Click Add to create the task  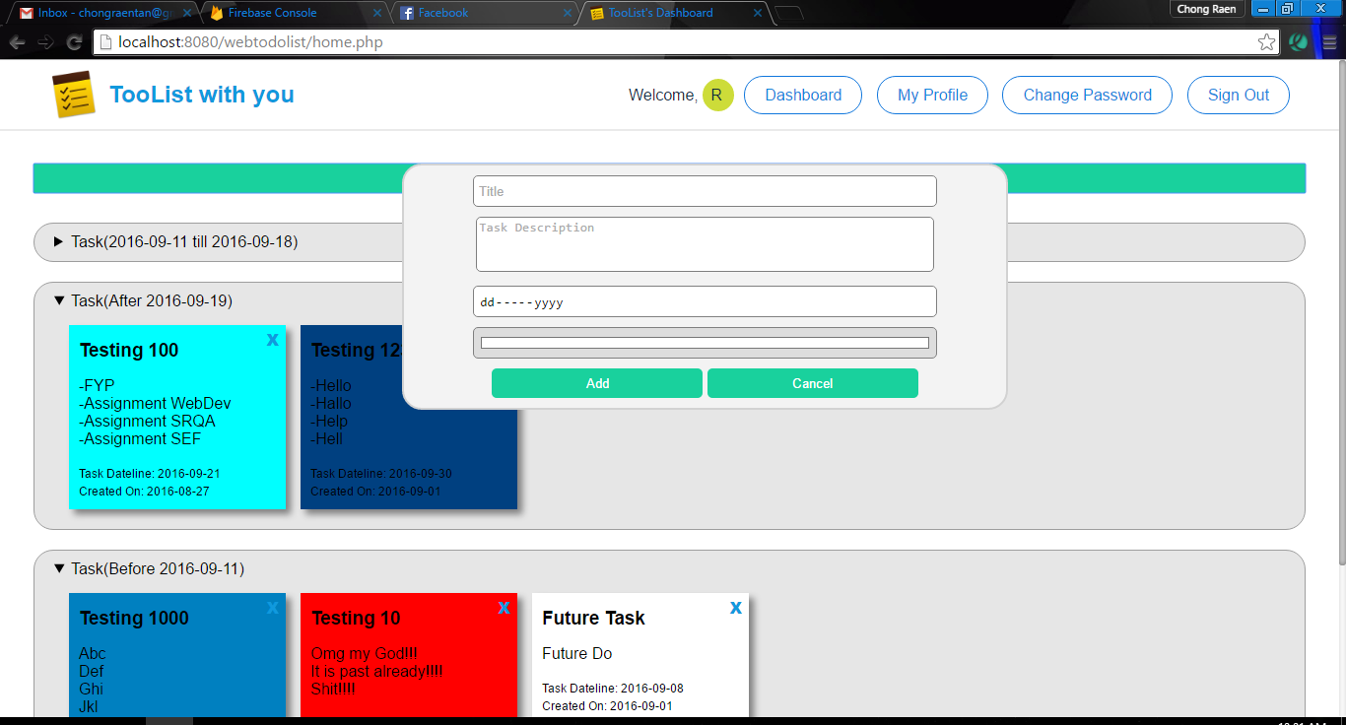[597, 383]
